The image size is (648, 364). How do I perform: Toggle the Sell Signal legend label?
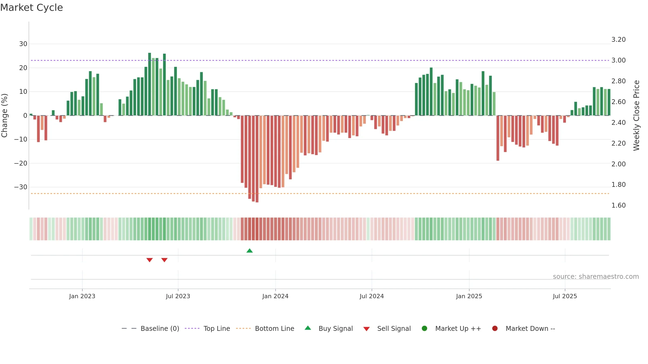(394, 329)
